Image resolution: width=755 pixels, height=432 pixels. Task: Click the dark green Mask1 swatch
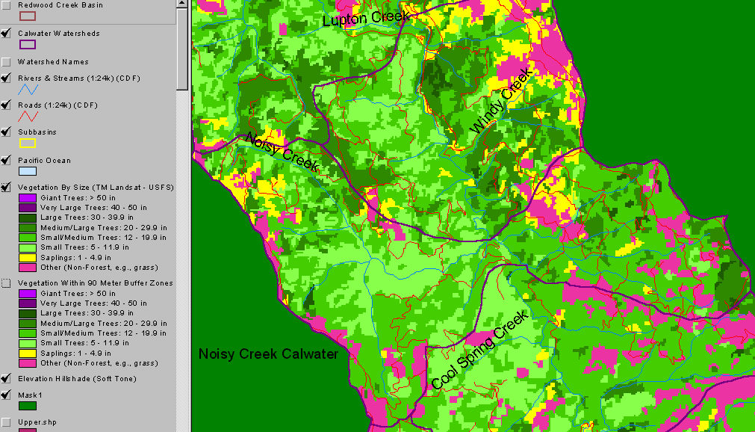click(x=28, y=406)
